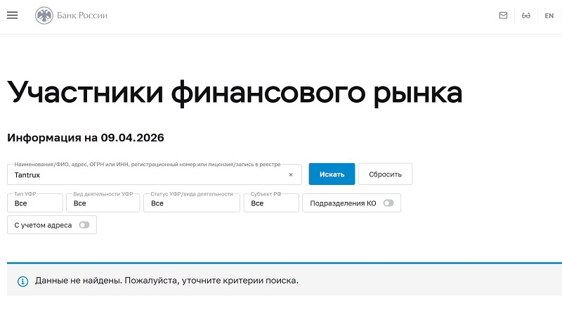The height and width of the screenshot is (313, 562).
Task: Open the hamburger navigation menu
Action: pyautogui.click(x=12, y=15)
